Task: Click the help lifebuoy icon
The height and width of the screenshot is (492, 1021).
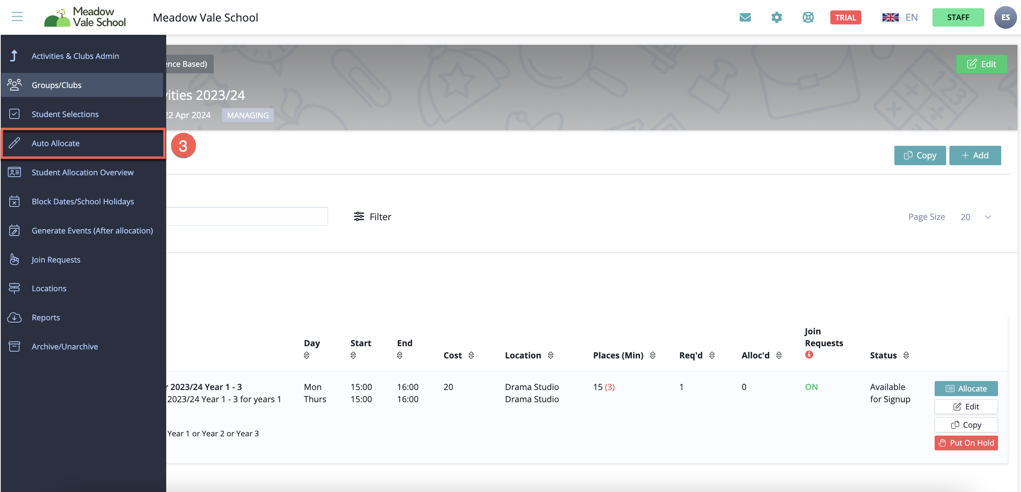Action: tap(808, 17)
